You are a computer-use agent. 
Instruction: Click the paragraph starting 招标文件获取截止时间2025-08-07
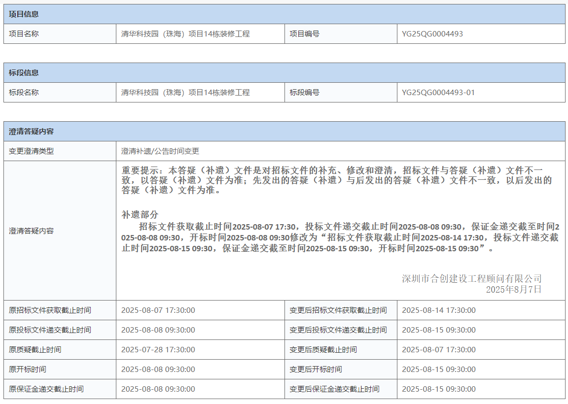coord(340,237)
